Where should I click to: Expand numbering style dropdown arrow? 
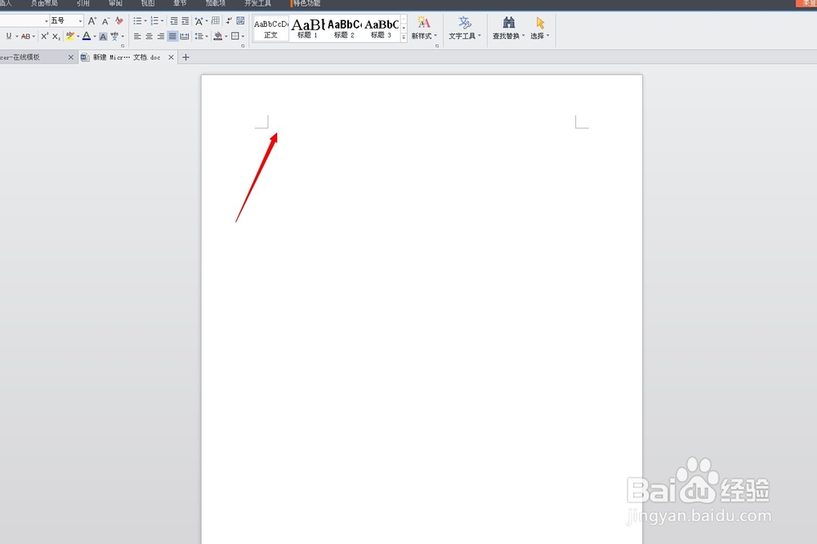click(162, 21)
